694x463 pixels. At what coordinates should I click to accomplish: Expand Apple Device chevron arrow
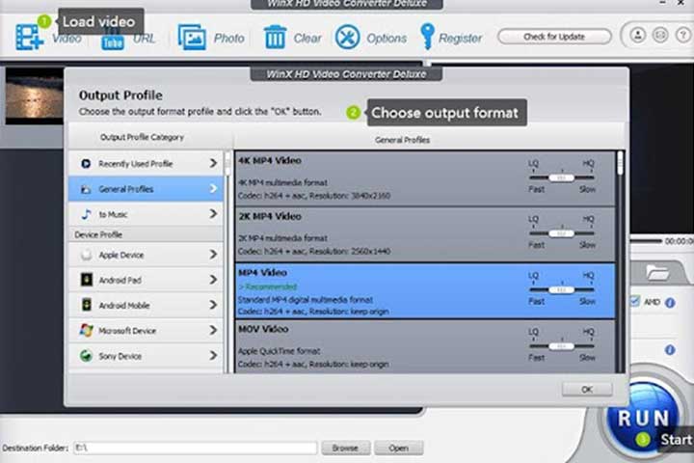(213, 255)
